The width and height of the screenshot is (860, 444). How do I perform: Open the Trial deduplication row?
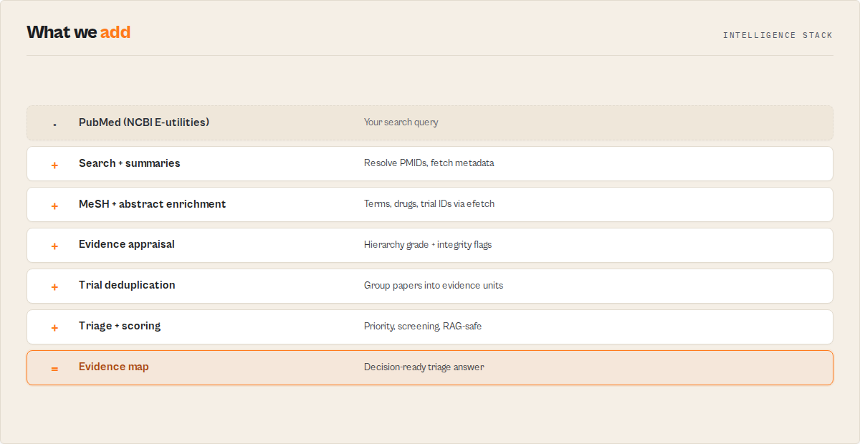pyautogui.click(x=430, y=286)
